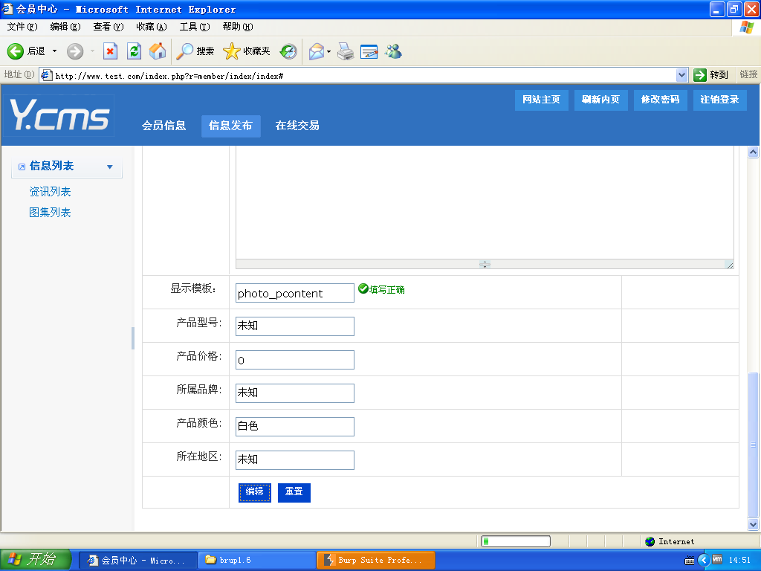
Task: Open the 编辑(E) menu
Action: (x=65, y=27)
